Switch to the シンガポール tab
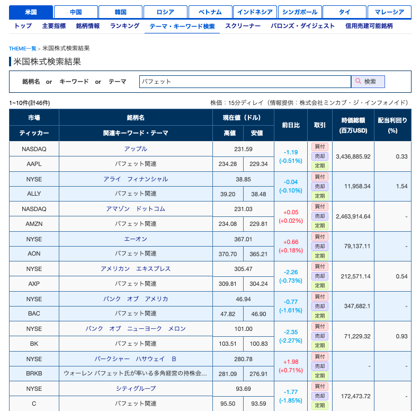The height and width of the screenshot is (411, 420). tap(300, 12)
